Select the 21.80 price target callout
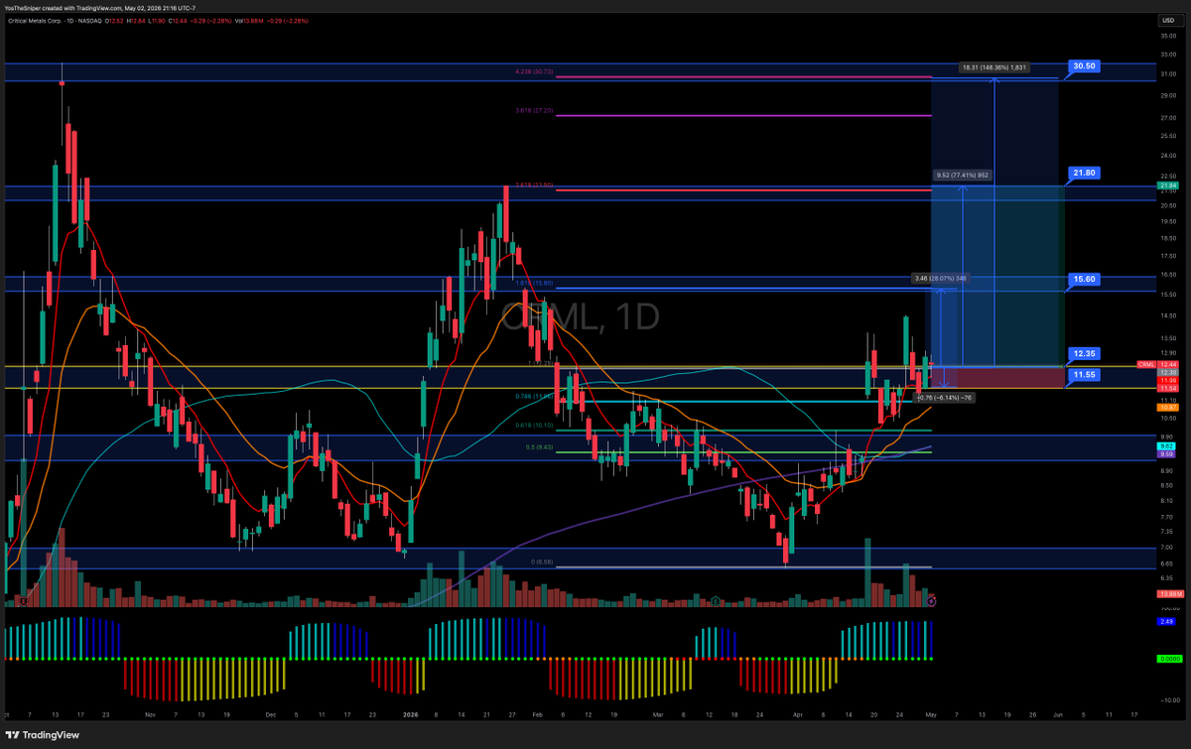 [1082, 173]
